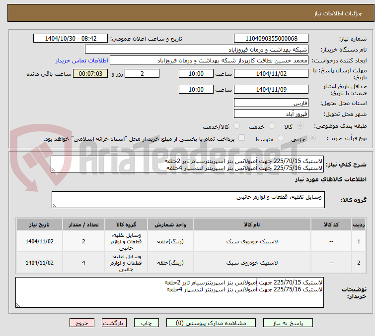The image size is (375, 336).
Task: Click the شرح کلی نیاز description textarea
Action: 187,164
